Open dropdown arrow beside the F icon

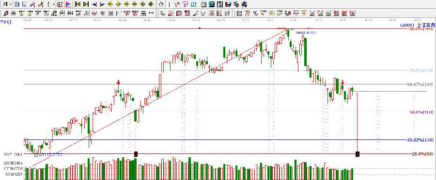click(10, 4)
